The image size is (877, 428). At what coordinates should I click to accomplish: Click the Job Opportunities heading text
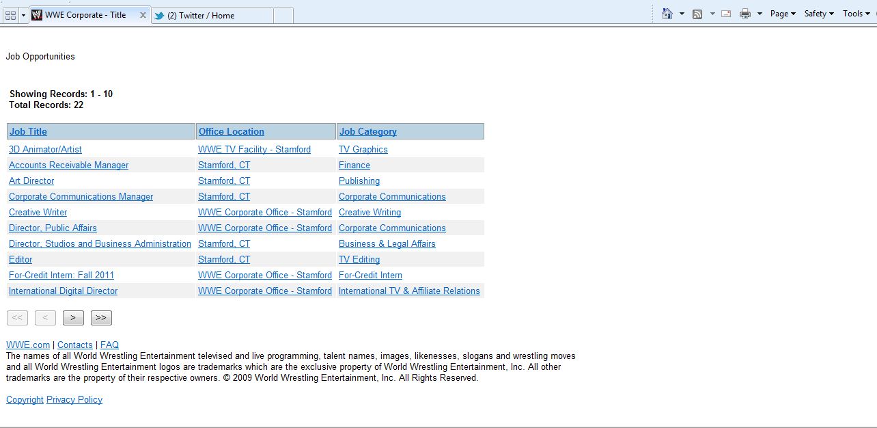(40, 57)
